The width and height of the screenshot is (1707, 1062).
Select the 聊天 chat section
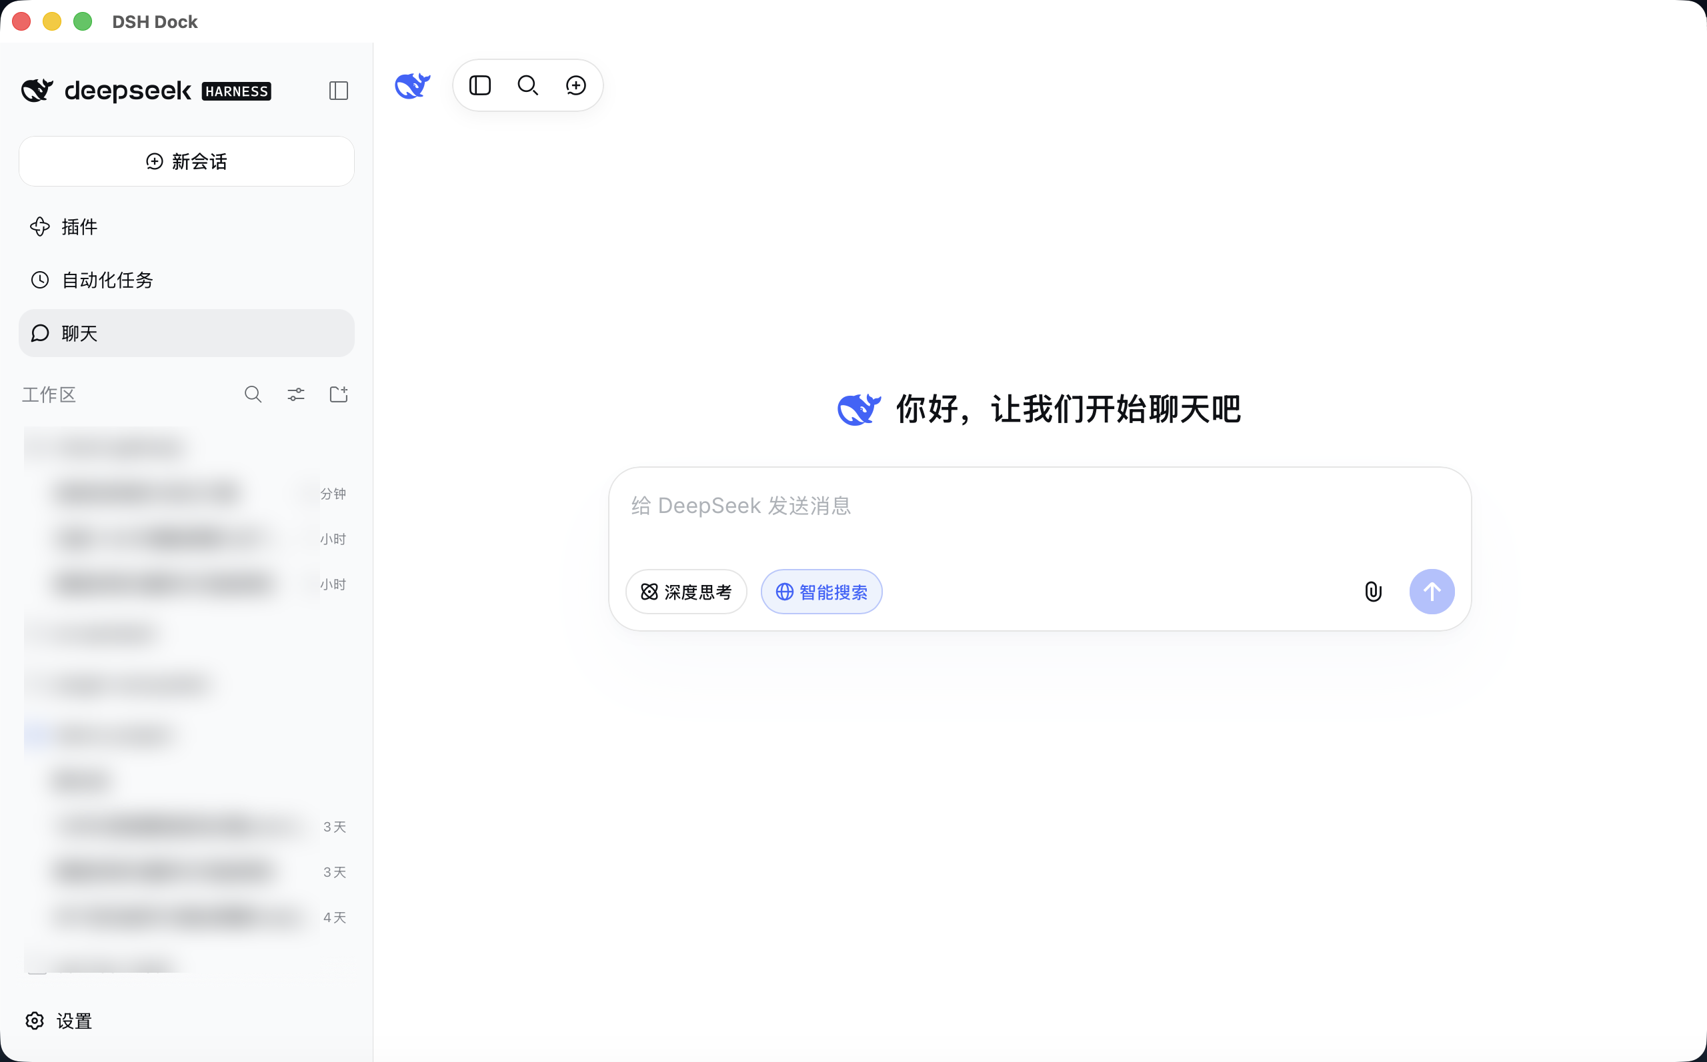(186, 333)
